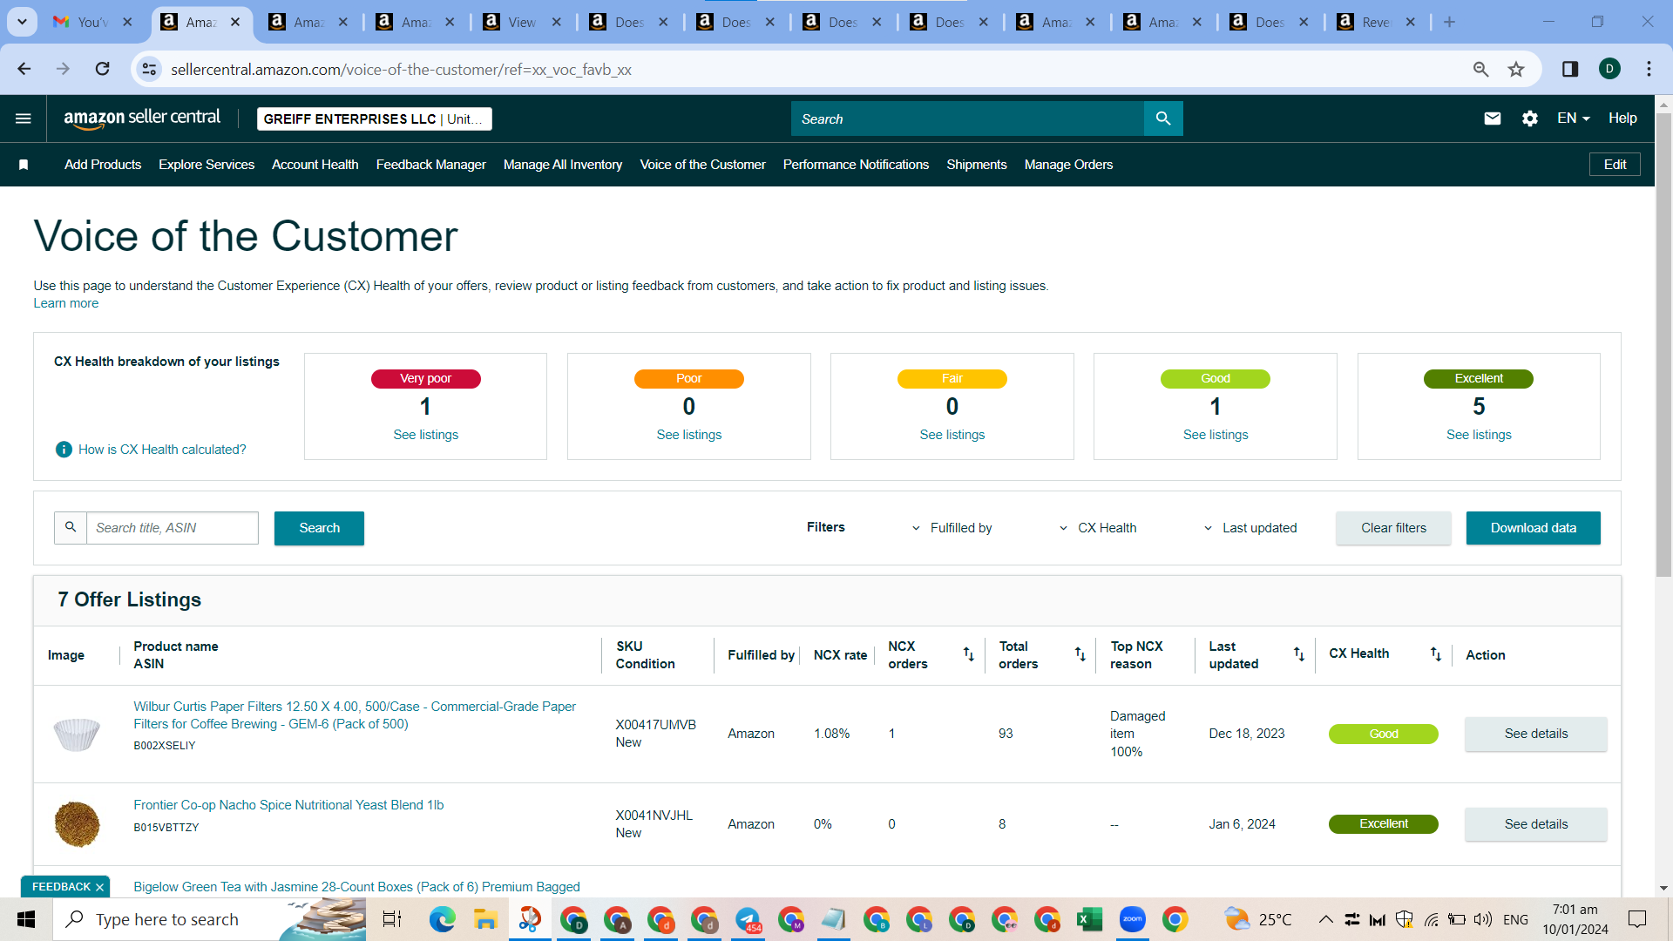Screen dimensions: 1673x941
Task: Open Feedback Manager
Action: click(431, 165)
